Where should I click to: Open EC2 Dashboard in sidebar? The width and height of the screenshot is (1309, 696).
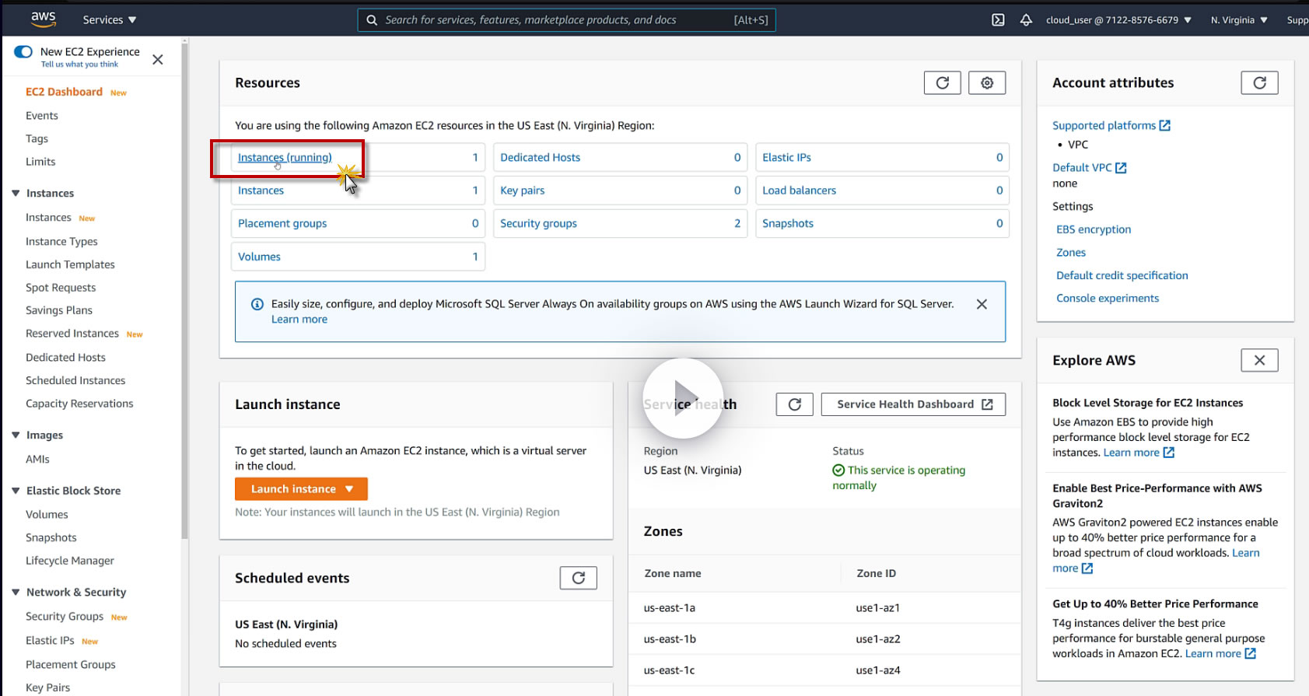64,92
